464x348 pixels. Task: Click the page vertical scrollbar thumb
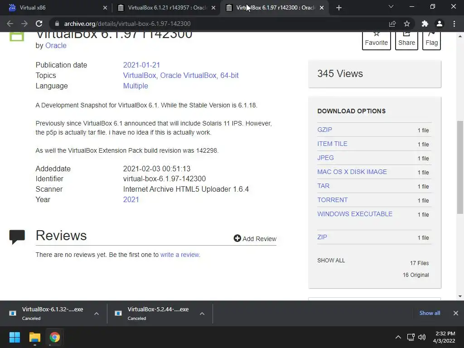click(x=460, y=167)
